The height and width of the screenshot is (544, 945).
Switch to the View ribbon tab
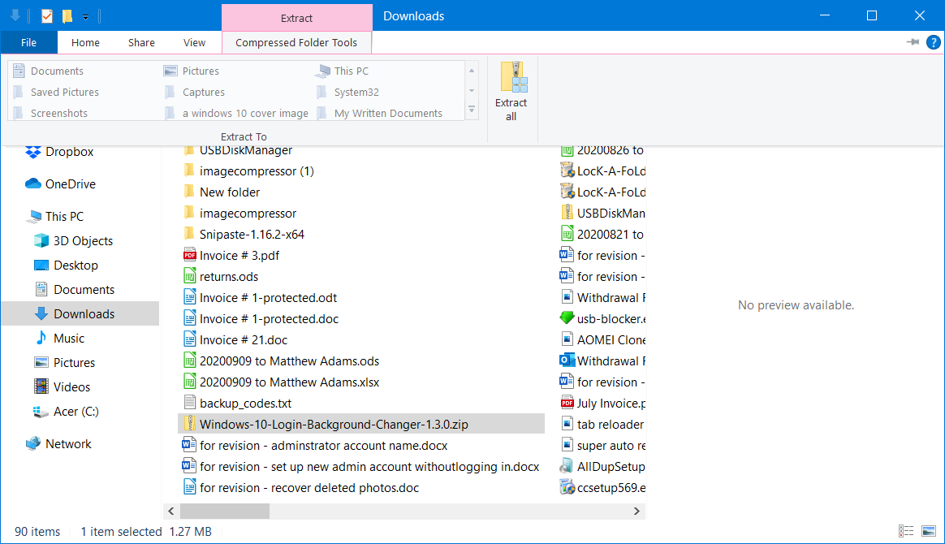pos(194,42)
